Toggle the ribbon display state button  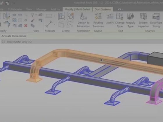tap(119, 9)
